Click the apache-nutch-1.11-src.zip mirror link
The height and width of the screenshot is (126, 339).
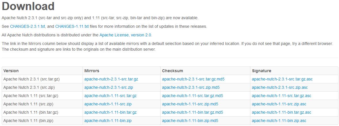[108, 104]
